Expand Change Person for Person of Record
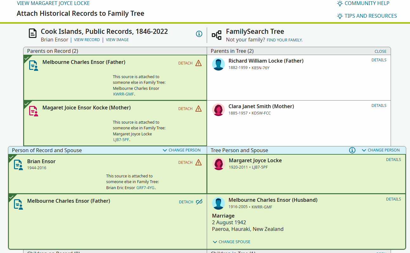Screen dimensions: 410x253 click(182, 150)
